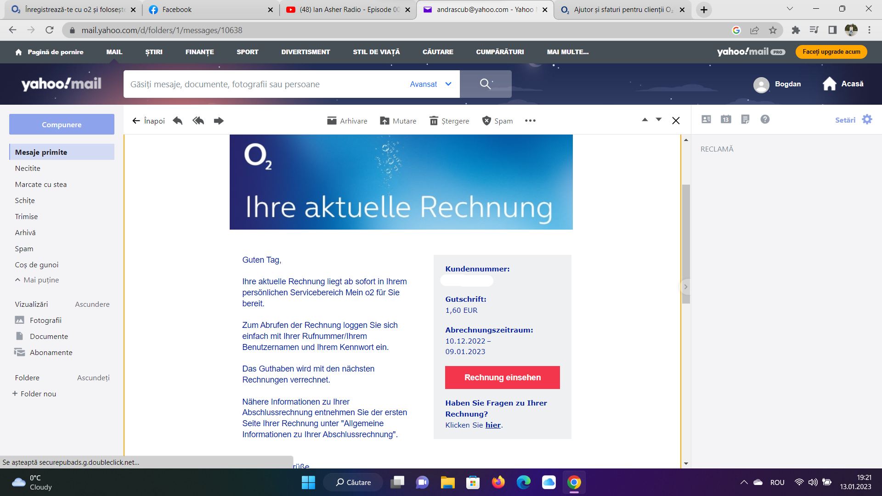Screen dimensions: 882x496
Task: Open Abonamente view
Action: click(x=44, y=352)
